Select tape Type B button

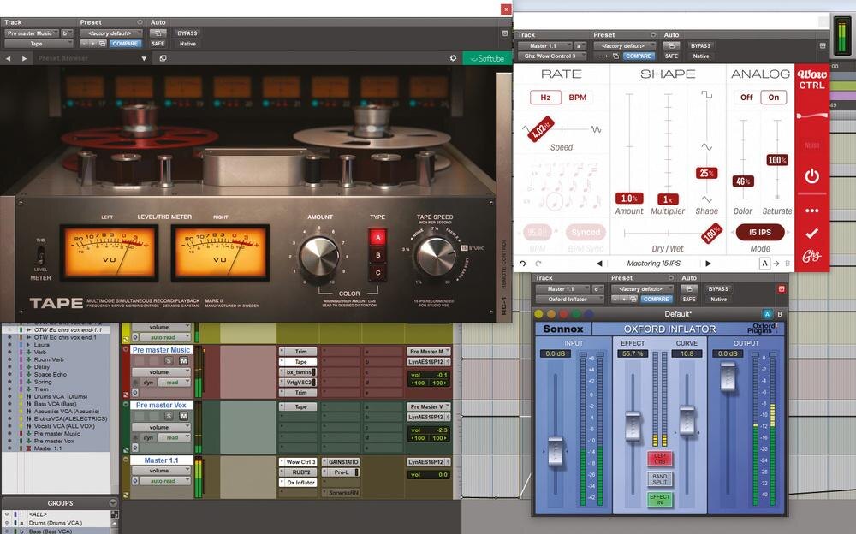(x=377, y=255)
